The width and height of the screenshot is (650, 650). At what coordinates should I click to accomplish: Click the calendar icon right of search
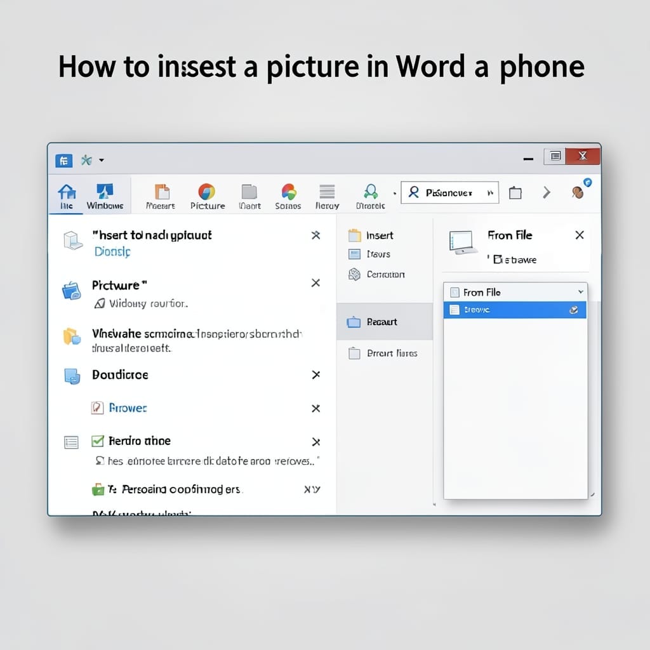(515, 193)
